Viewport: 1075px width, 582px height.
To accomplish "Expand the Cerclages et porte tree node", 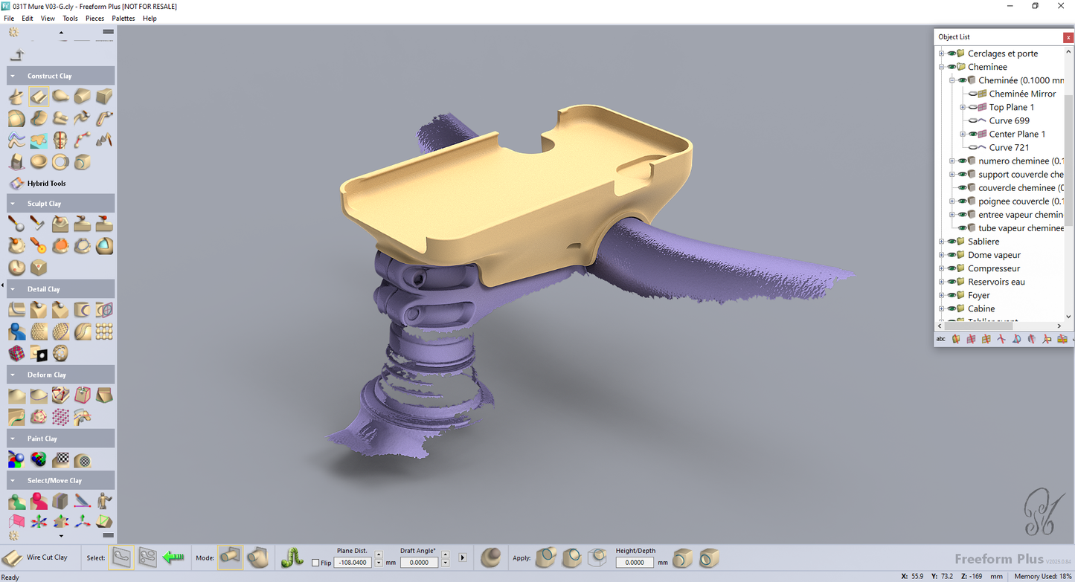I will click(x=941, y=54).
